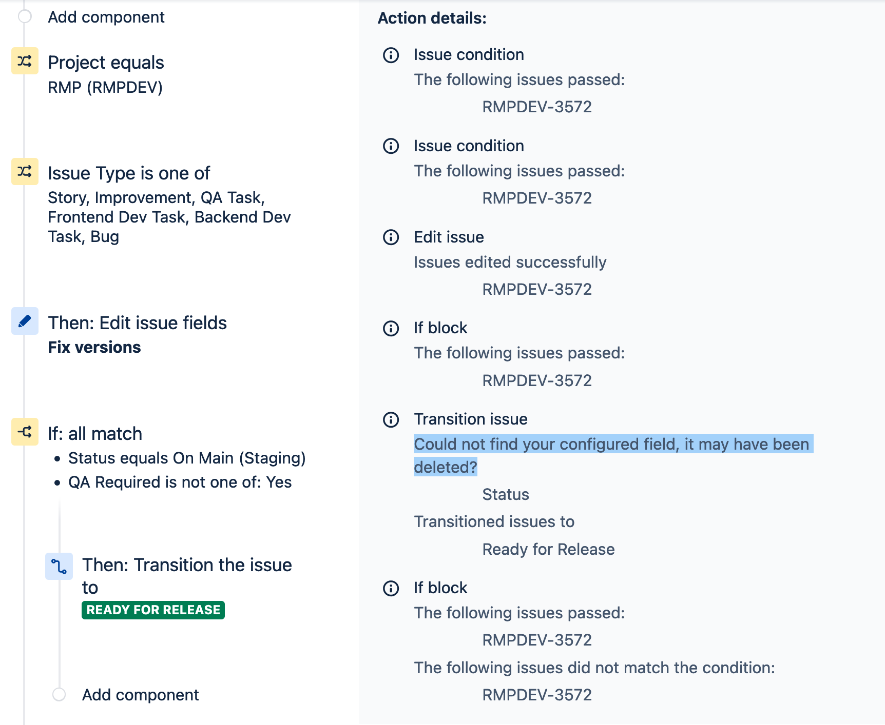The width and height of the screenshot is (885, 725).
Task: Select the If all match branch icon
Action: [25, 432]
